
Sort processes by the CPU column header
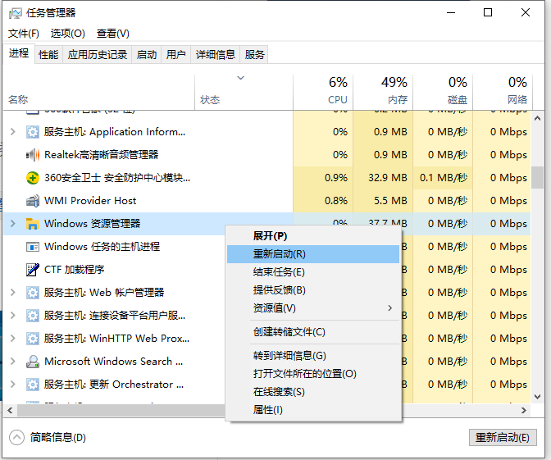[x=337, y=90]
